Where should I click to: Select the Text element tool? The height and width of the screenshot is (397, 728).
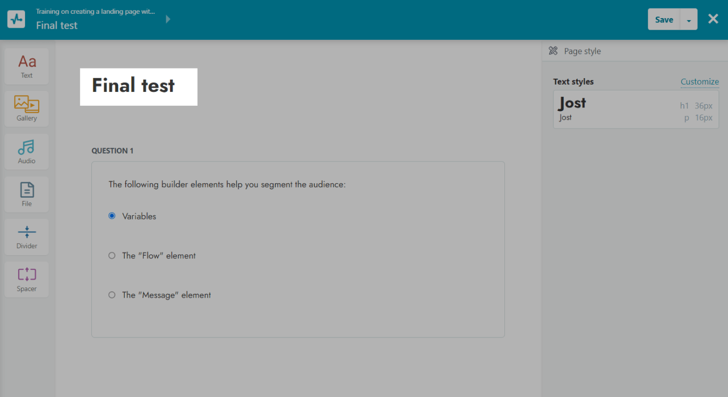point(27,66)
